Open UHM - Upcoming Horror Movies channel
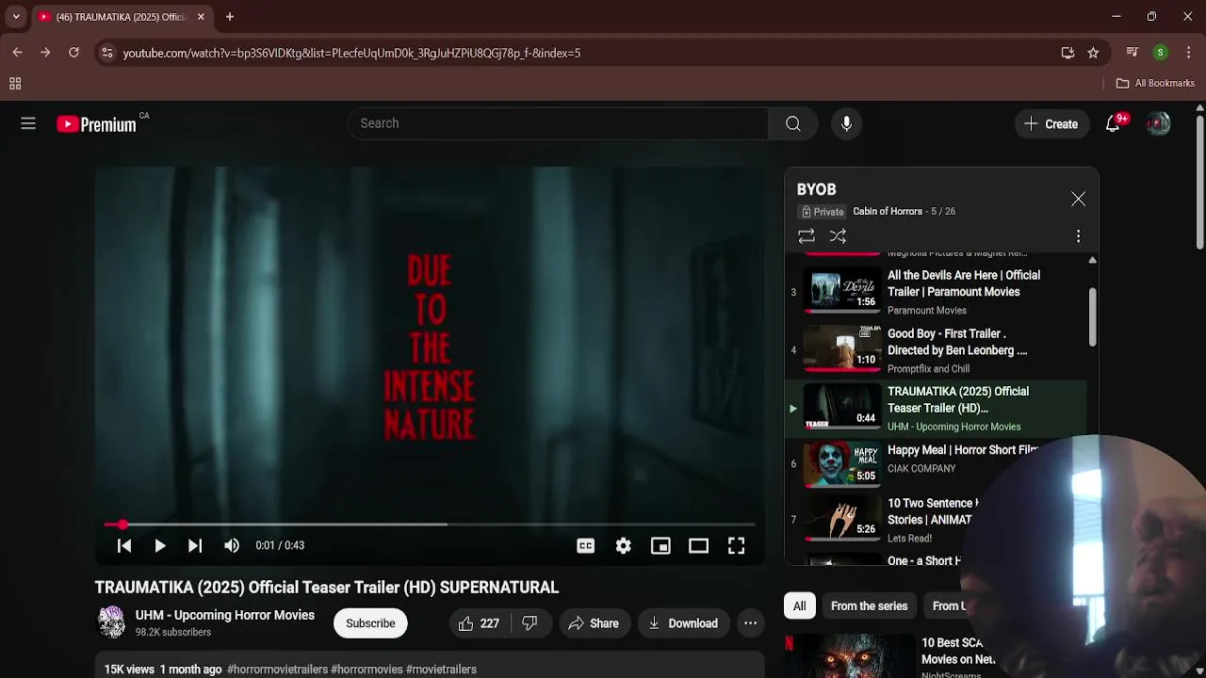Viewport: 1206px width, 678px height. [224, 615]
